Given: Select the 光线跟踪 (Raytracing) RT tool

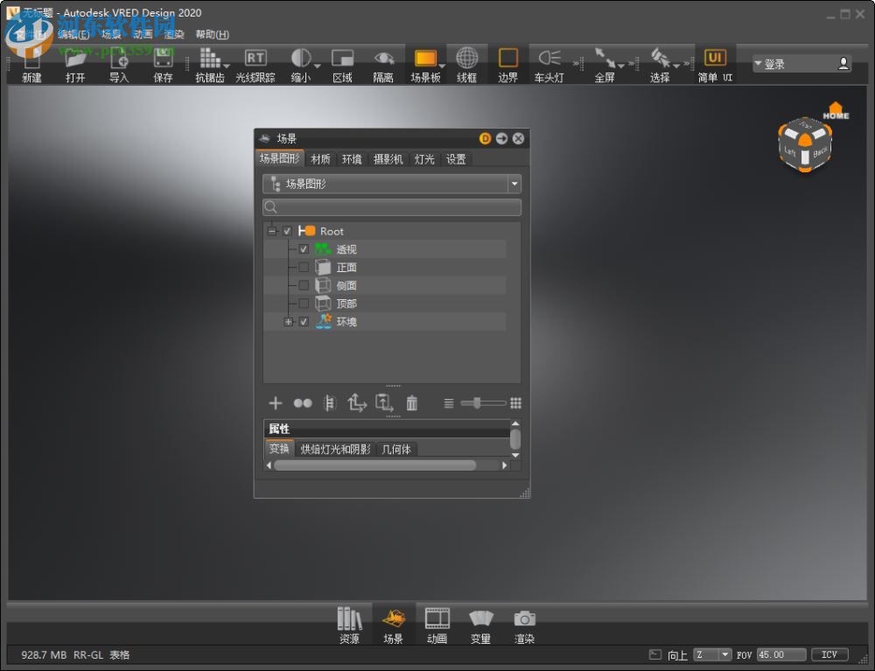Looking at the screenshot, I should pyautogui.click(x=255, y=63).
